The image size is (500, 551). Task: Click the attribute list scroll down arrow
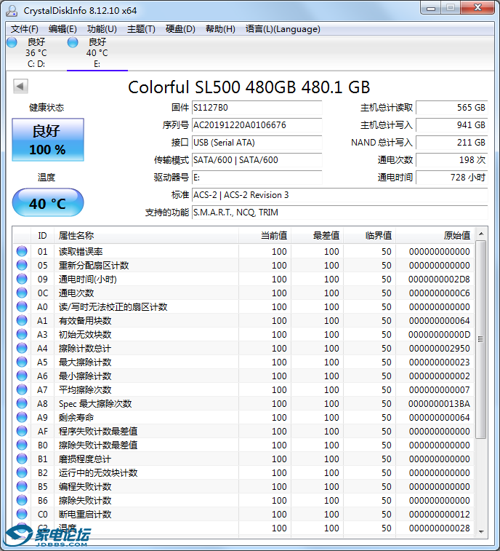pyautogui.click(x=481, y=531)
